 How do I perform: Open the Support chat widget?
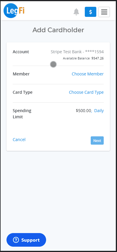coord(26,240)
